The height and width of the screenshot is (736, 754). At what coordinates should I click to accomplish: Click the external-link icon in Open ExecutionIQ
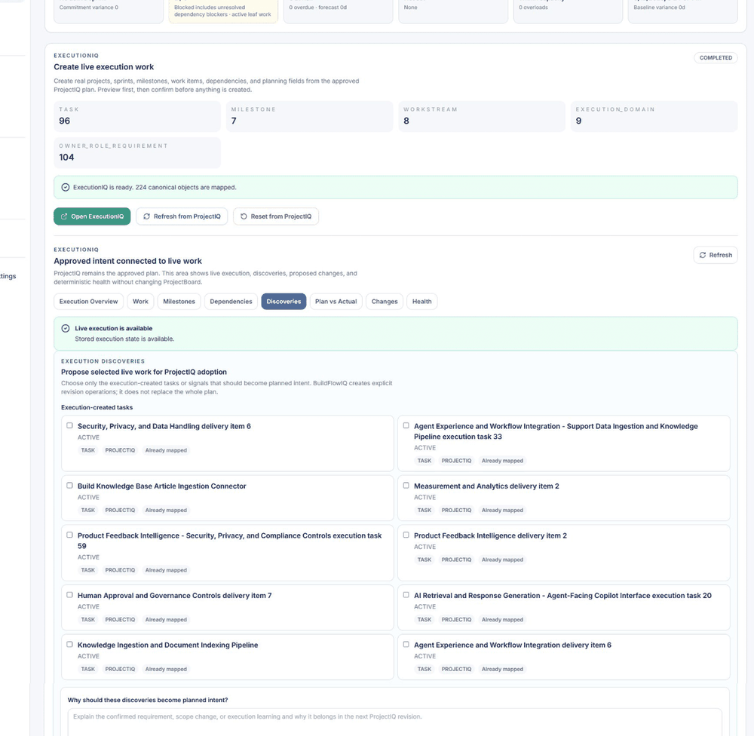64,216
